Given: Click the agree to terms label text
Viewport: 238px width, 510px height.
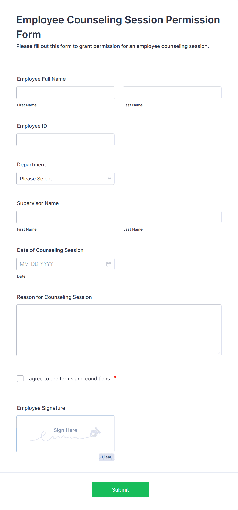Looking at the screenshot, I should (69, 379).
